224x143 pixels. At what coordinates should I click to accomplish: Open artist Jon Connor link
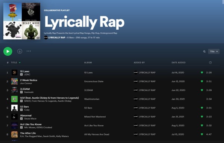point(26,83)
